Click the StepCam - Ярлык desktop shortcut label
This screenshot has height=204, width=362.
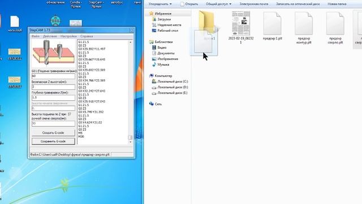pos(96,5)
